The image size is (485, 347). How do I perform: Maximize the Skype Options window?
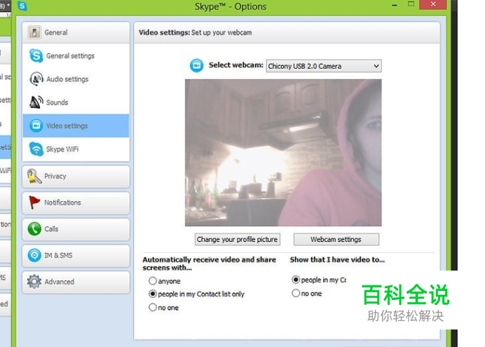tap(411, 4)
